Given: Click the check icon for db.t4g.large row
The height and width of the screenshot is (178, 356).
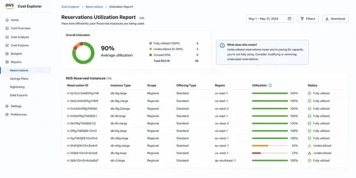Looking at the screenshot, I should [x=309, y=131].
